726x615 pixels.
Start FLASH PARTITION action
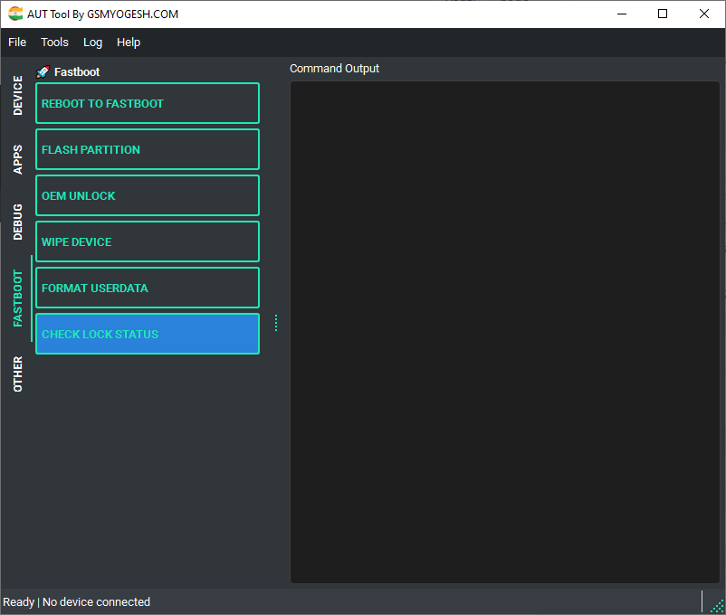point(147,149)
